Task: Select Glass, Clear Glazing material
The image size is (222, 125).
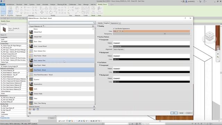Action: tap(62, 103)
